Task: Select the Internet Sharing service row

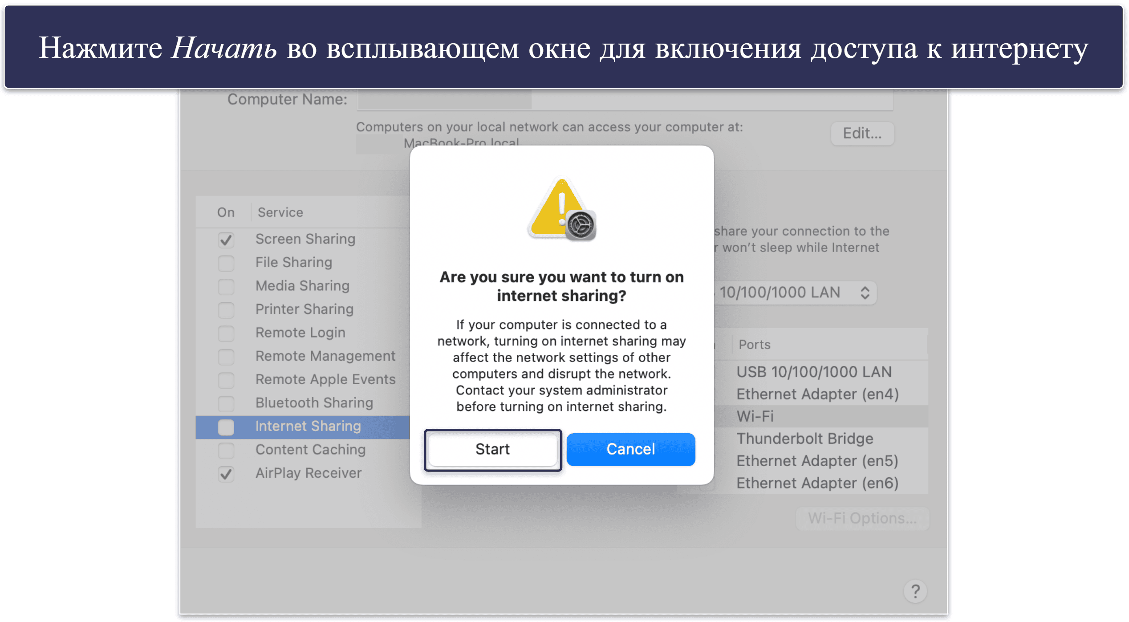Action: (x=303, y=427)
